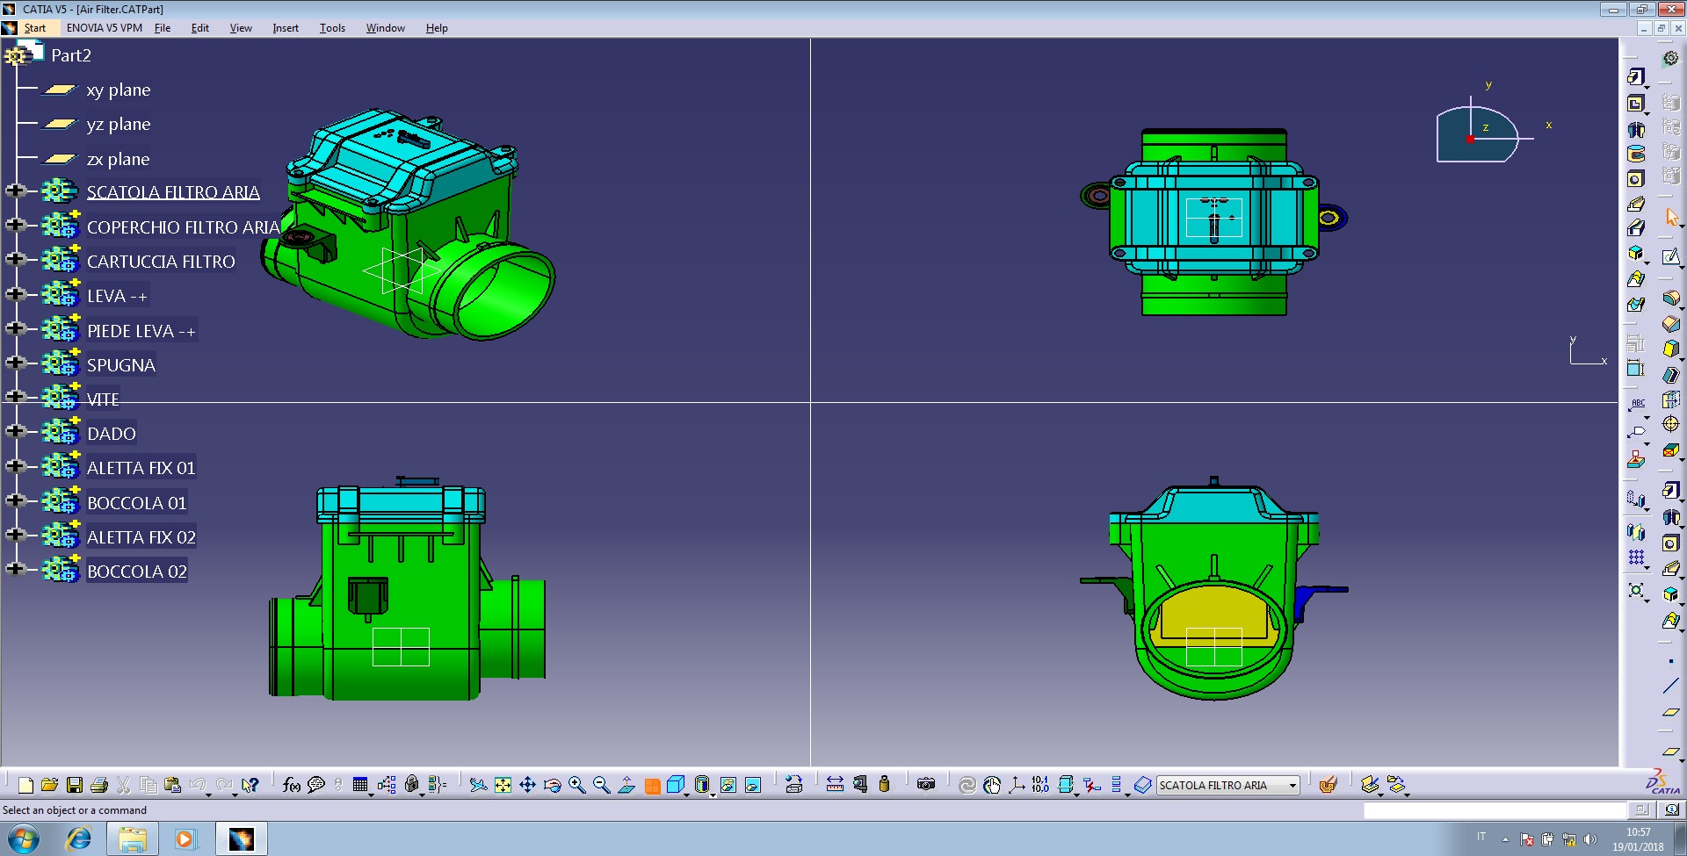Toggle the Hide/Show icon
Screen dimensions: 1687x856
[x=728, y=785]
